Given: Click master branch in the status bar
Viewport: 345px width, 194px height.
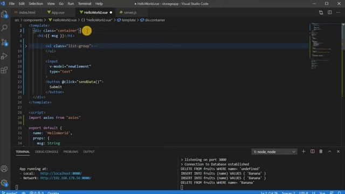Looking at the screenshot, I should [10, 192].
